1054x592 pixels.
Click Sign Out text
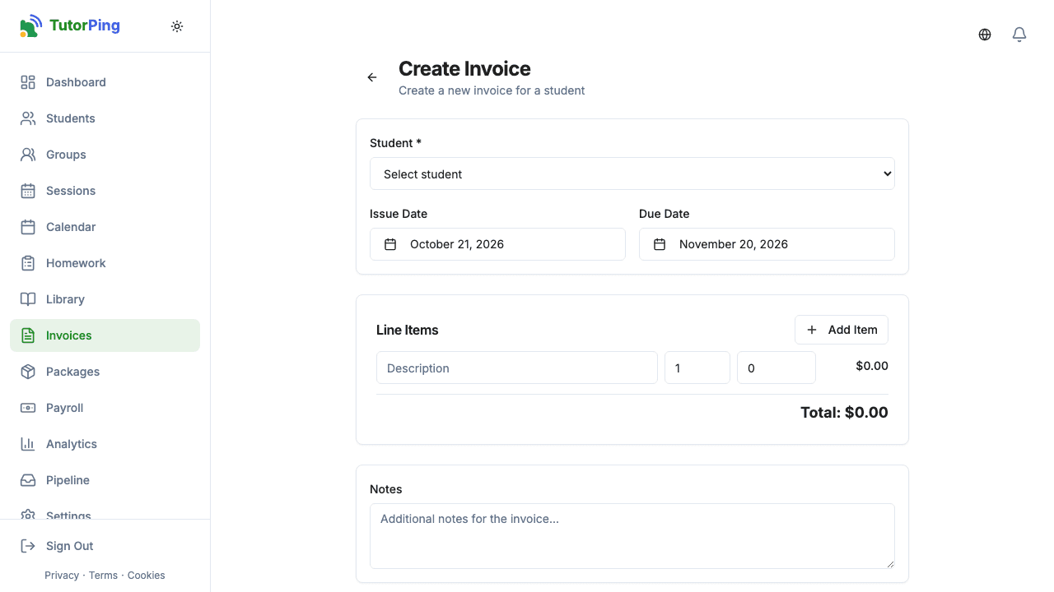tap(70, 546)
